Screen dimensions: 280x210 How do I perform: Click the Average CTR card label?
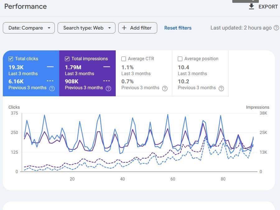coord(141,59)
